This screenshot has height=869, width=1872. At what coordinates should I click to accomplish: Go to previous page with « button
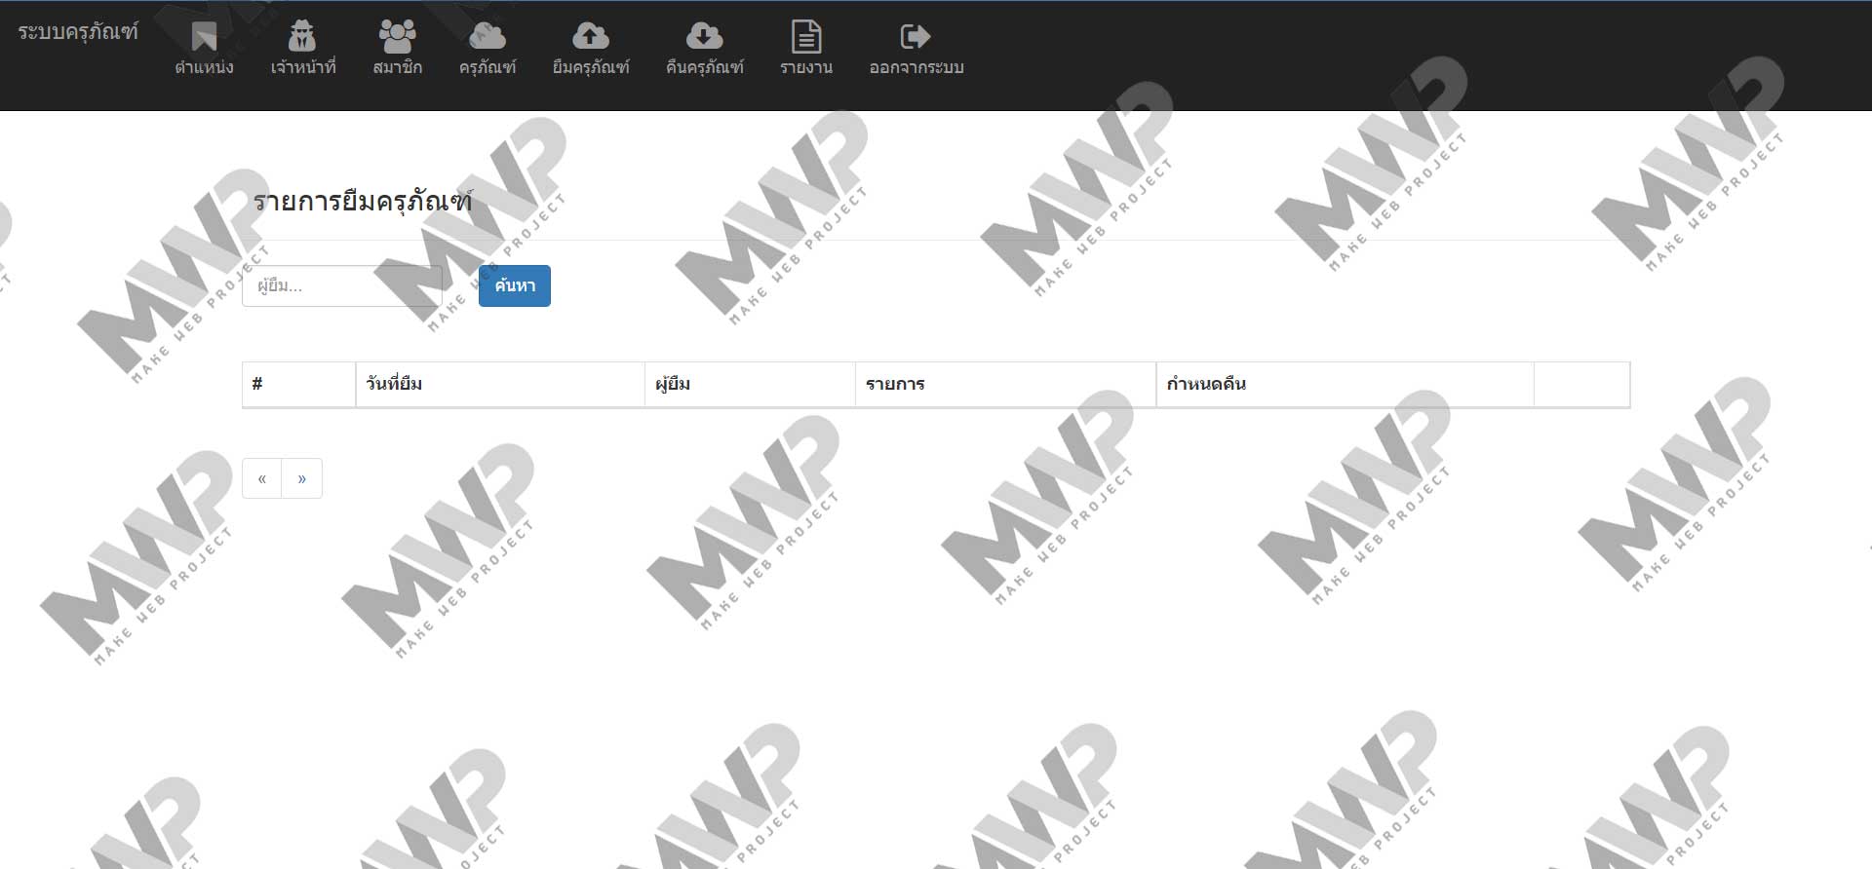261,478
